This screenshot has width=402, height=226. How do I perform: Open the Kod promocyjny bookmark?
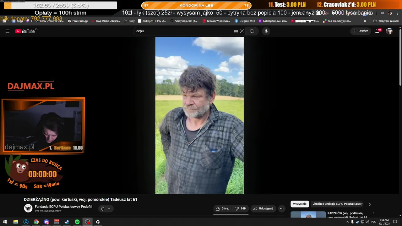click(x=337, y=21)
